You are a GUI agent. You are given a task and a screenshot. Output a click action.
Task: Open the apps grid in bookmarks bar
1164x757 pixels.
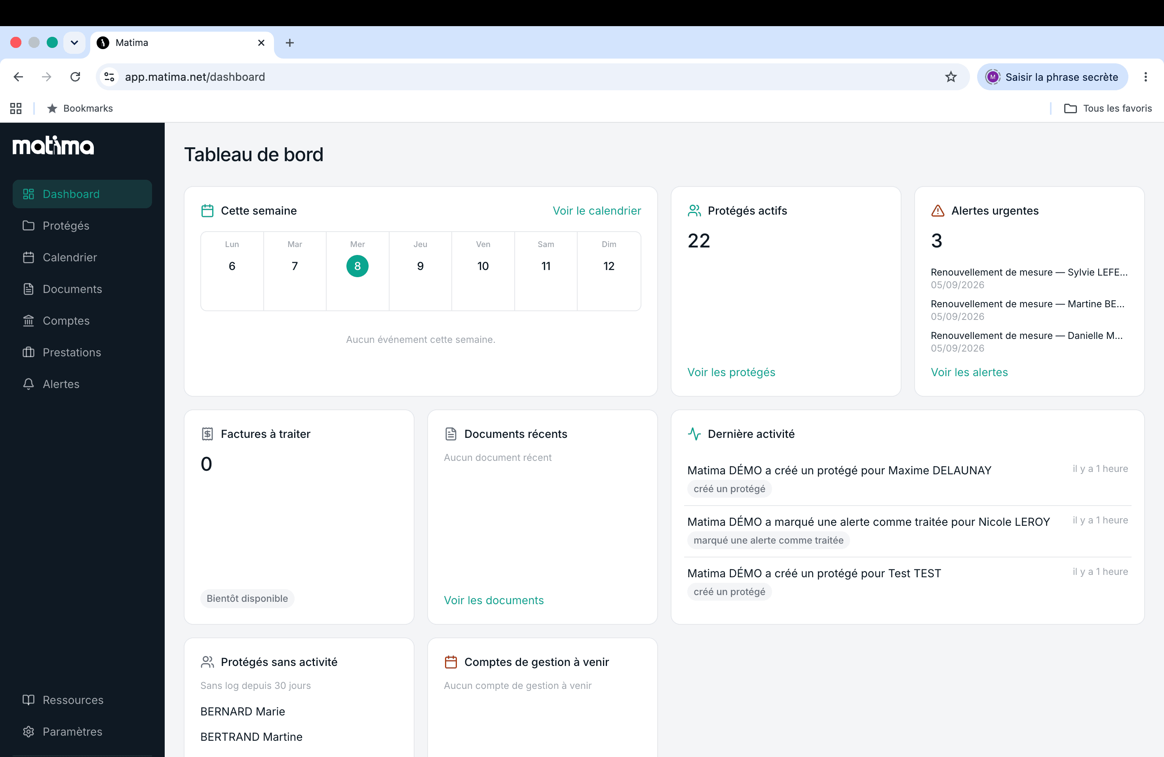click(16, 108)
